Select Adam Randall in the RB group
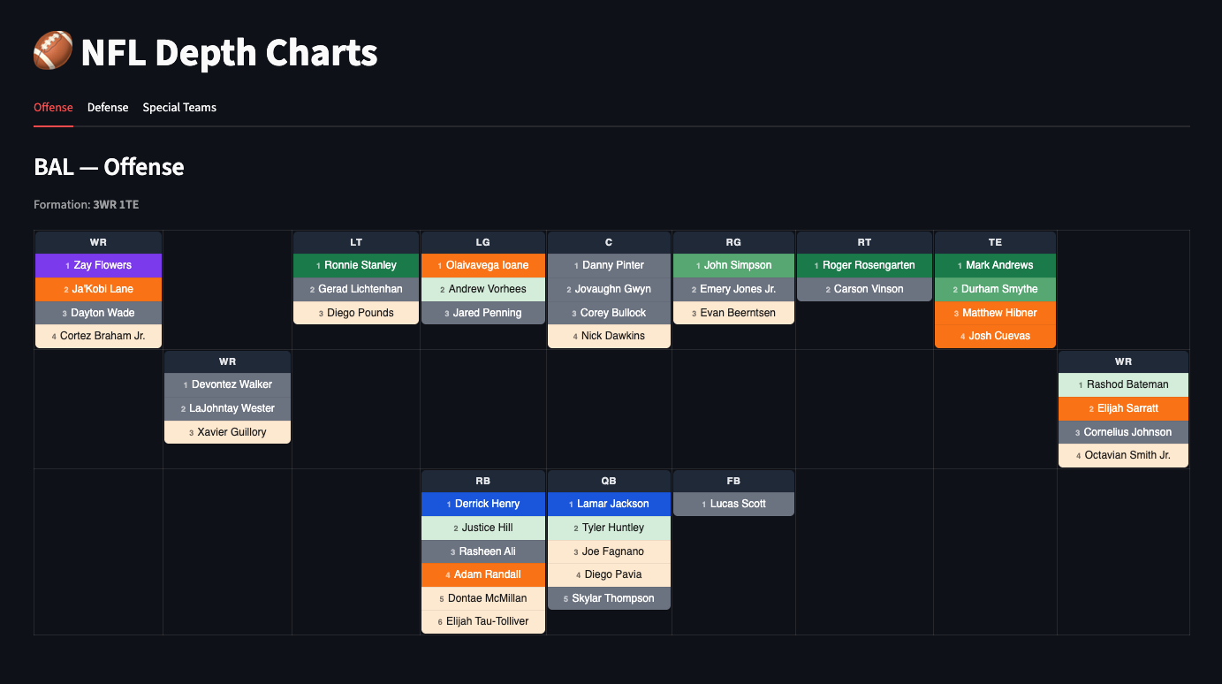The image size is (1222, 684). (483, 574)
